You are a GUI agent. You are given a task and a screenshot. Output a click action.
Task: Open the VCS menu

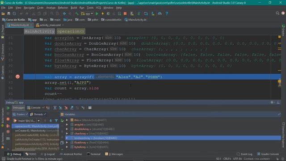click(98, 8)
